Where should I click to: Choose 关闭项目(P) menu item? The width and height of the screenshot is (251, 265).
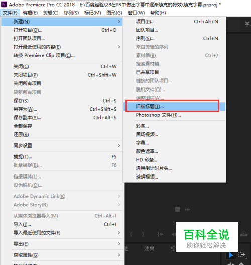click(x=62, y=75)
